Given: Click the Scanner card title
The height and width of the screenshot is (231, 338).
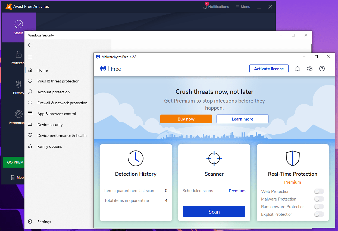Looking at the screenshot, I should [214, 174].
